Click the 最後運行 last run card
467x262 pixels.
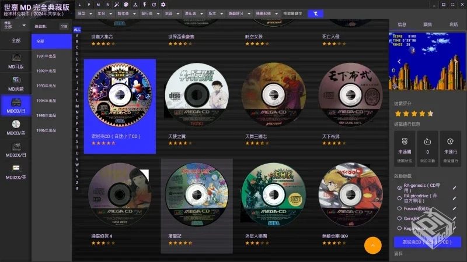point(450,148)
